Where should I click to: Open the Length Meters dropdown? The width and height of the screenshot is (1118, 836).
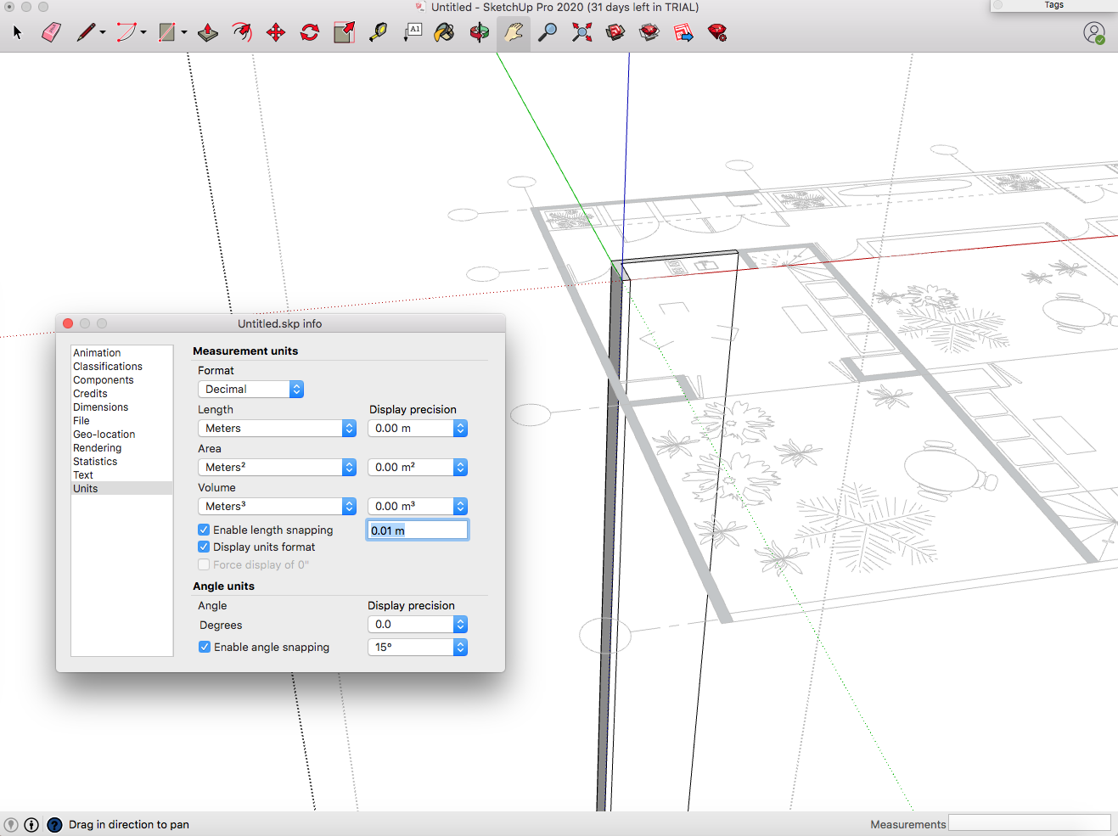point(277,428)
